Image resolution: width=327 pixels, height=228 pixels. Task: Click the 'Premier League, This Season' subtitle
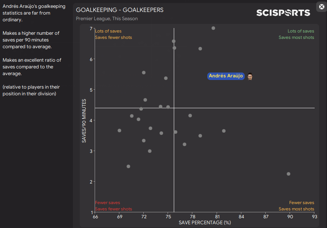(x=107, y=18)
